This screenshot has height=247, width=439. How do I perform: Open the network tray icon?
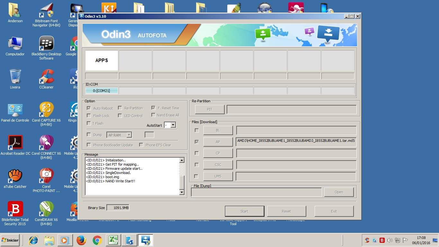398,240
